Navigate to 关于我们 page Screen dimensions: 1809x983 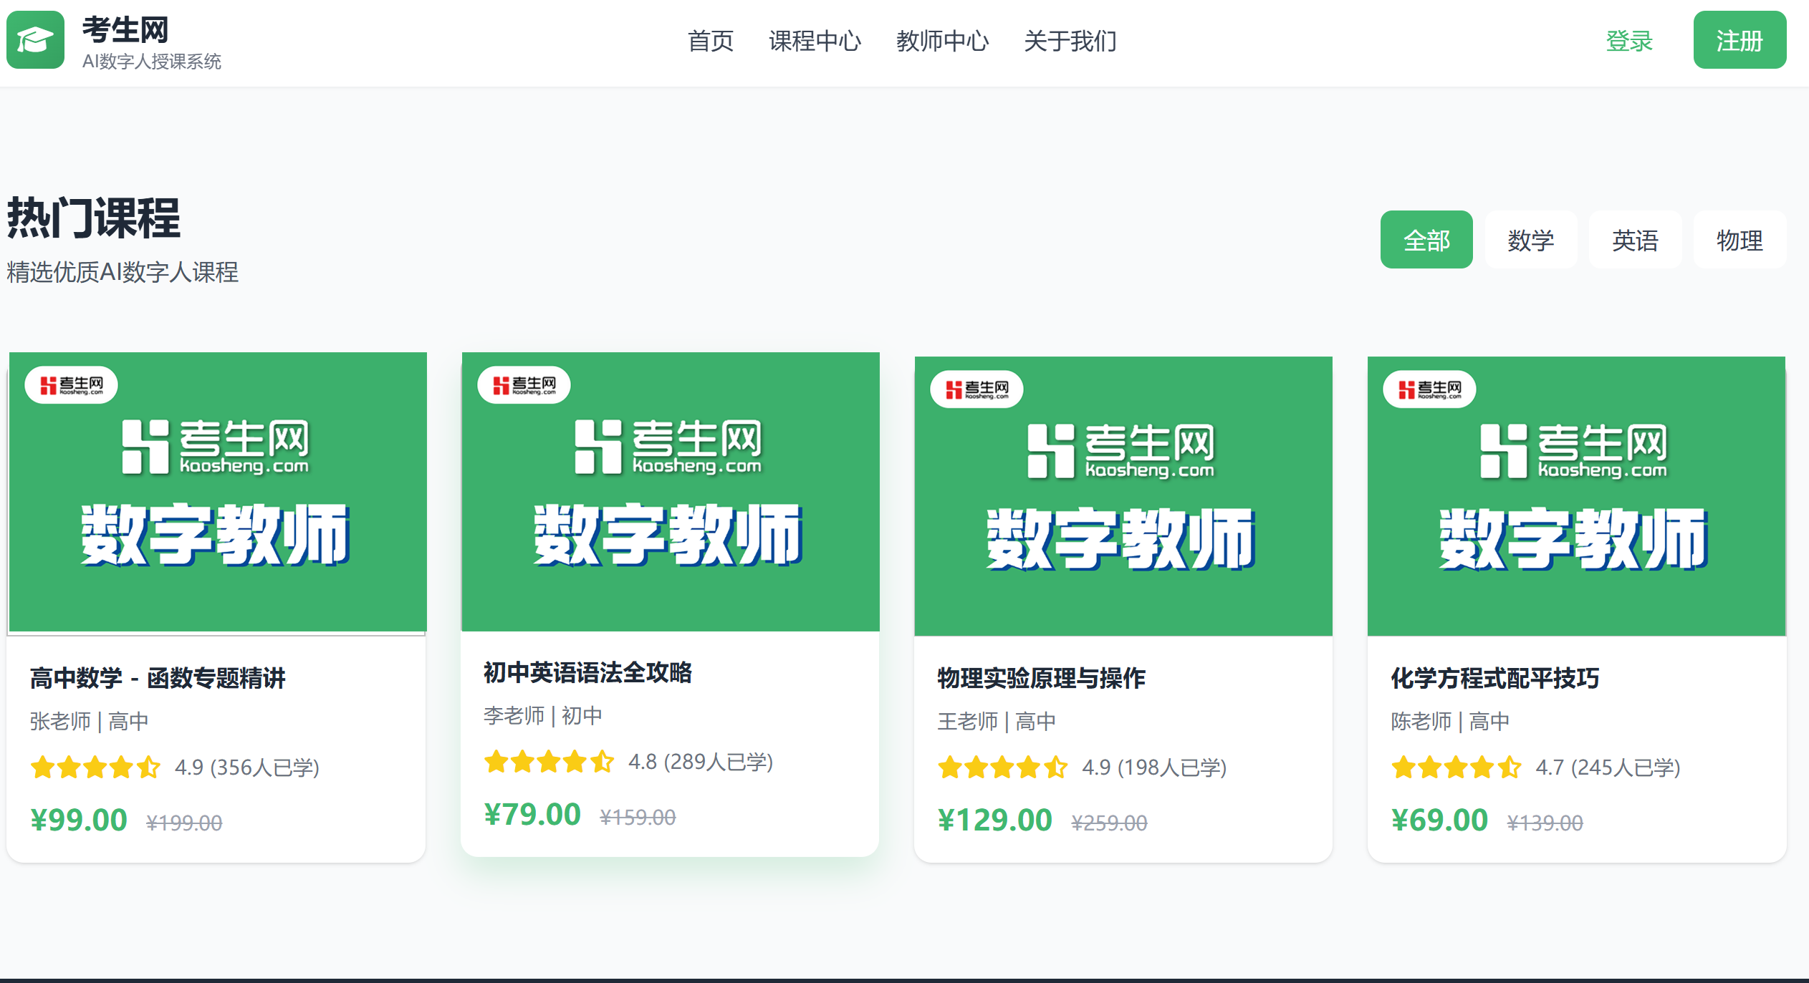click(1071, 41)
